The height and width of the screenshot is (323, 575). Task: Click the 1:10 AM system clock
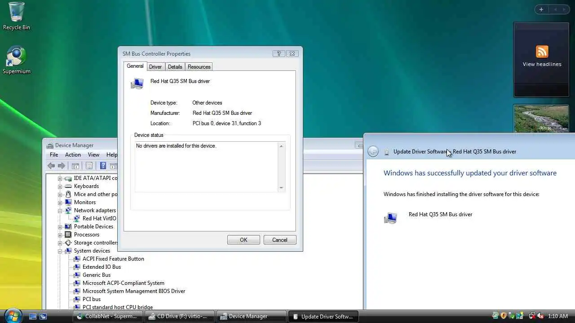coord(558,316)
